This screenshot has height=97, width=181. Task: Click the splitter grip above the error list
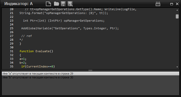tap(90, 70)
